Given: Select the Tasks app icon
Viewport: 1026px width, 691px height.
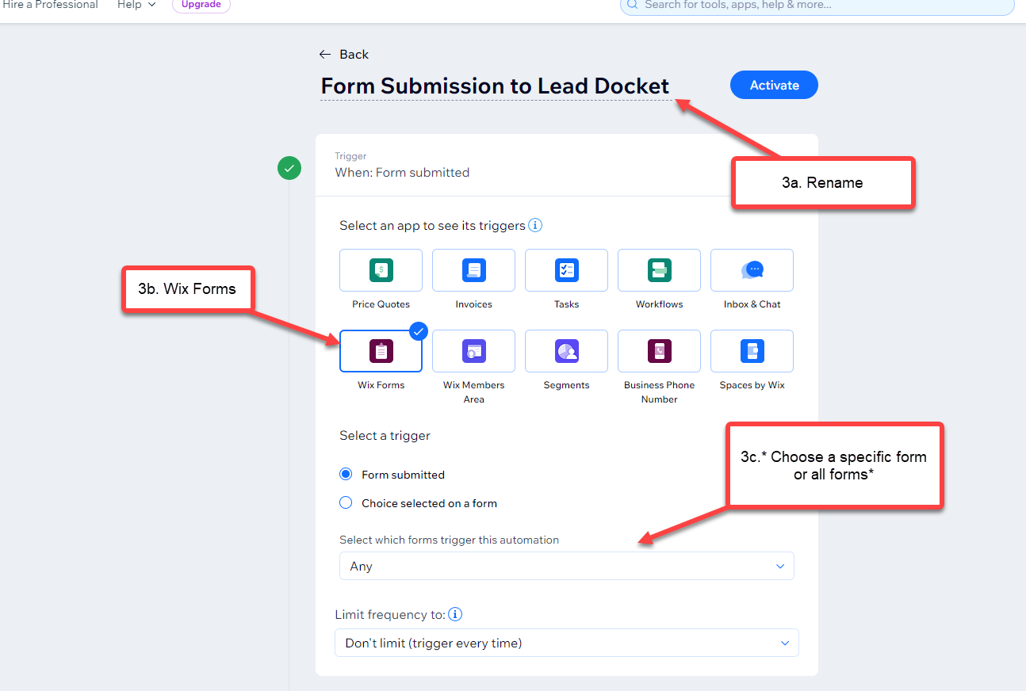Looking at the screenshot, I should 566,270.
